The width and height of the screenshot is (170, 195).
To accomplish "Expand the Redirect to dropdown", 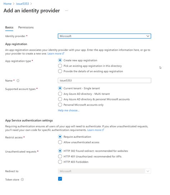I will (104, 171).
